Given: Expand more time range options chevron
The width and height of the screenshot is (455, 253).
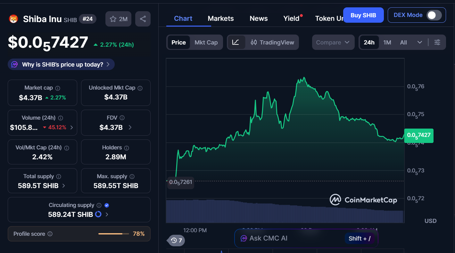Looking at the screenshot, I should click(x=420, y=42).
